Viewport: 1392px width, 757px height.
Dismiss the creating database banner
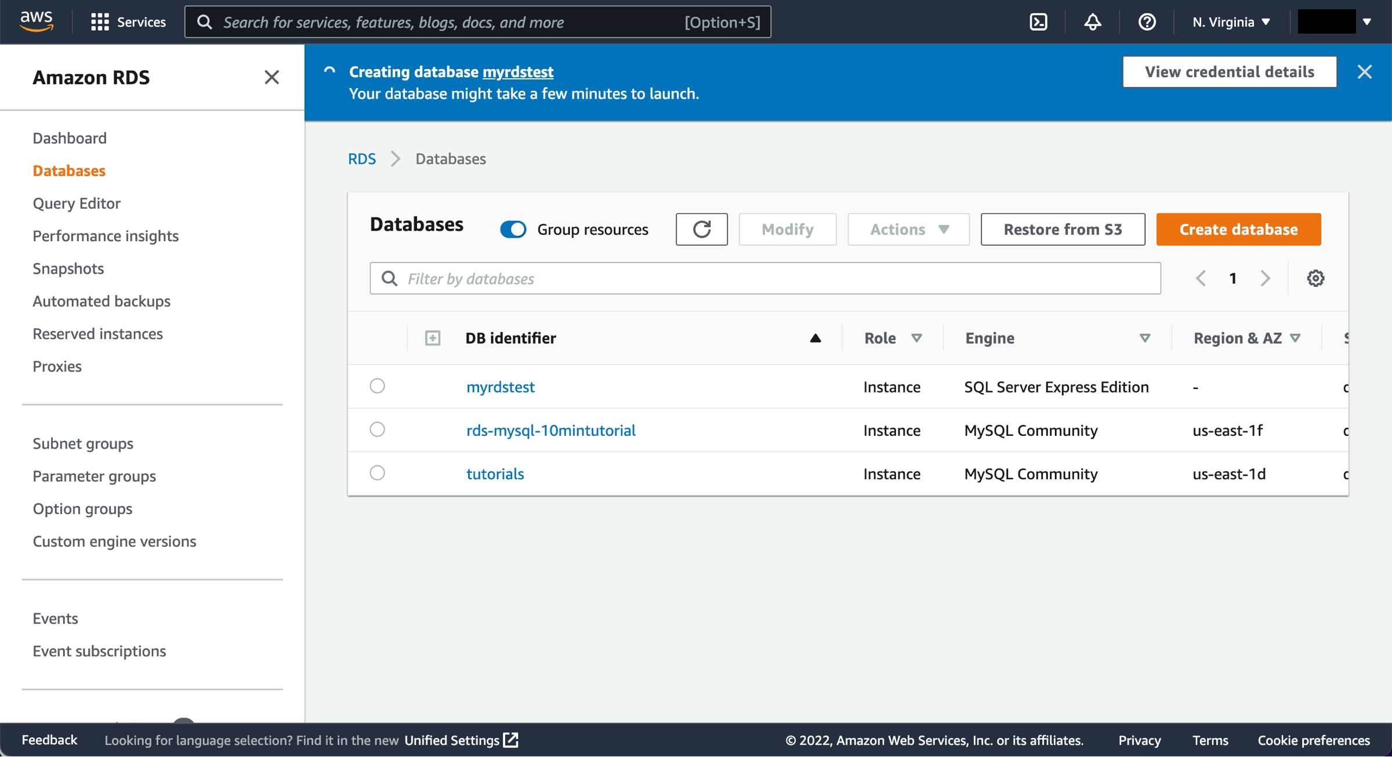point(1365,72)
